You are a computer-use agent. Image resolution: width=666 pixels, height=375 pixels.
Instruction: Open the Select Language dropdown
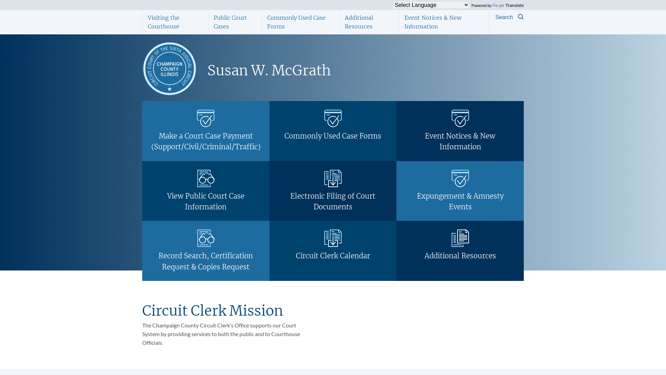tap(431, 5)
